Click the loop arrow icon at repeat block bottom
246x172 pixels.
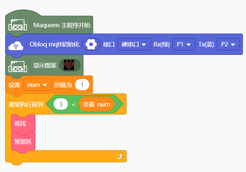point(119,156)
